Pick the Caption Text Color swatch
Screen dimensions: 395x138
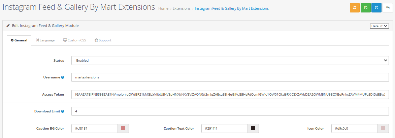point(253,128)
